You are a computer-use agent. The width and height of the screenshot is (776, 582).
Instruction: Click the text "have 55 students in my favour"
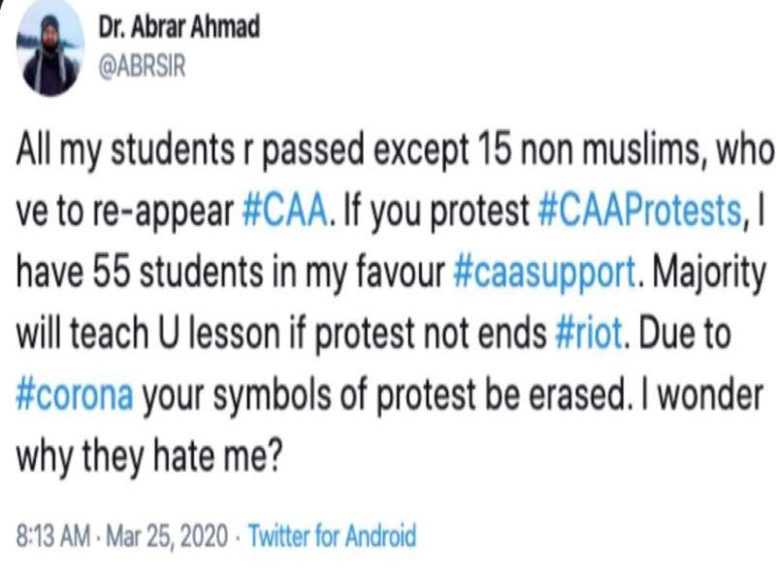(231, 274)
